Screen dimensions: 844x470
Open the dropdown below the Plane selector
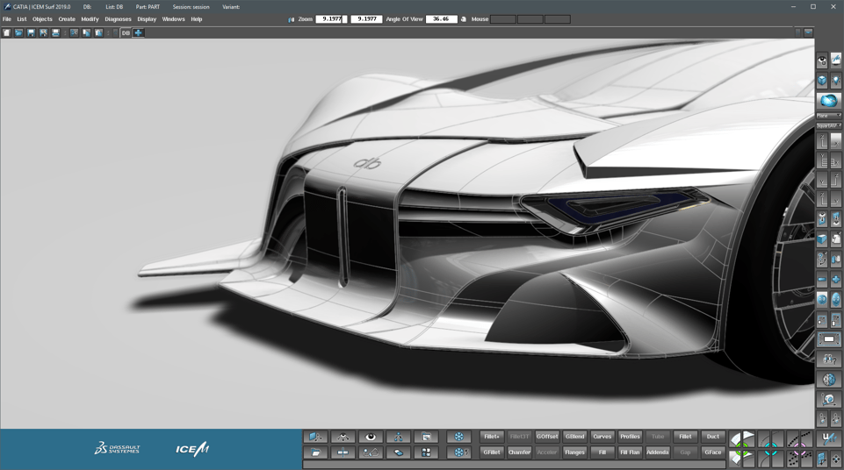point(828,125)
